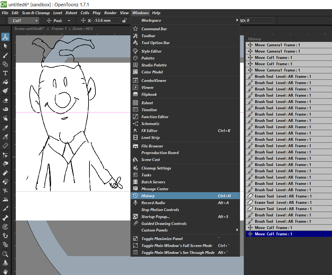Select the Type tool

point(5,73)
